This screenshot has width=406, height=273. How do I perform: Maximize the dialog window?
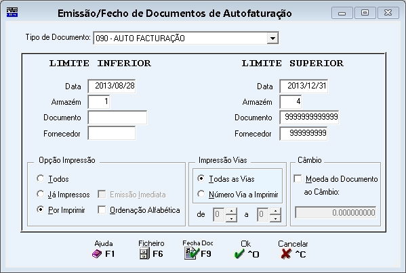(x=365, y=13)
